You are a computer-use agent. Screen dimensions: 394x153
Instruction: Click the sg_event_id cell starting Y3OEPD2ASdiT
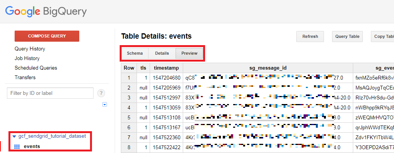pyautogui.click(x=374, y=148)
